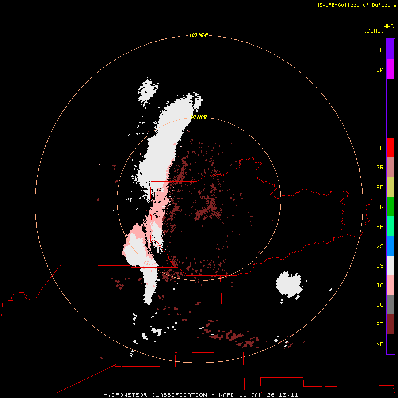
Task: Click the UK legend label
Action: (379, 70)
